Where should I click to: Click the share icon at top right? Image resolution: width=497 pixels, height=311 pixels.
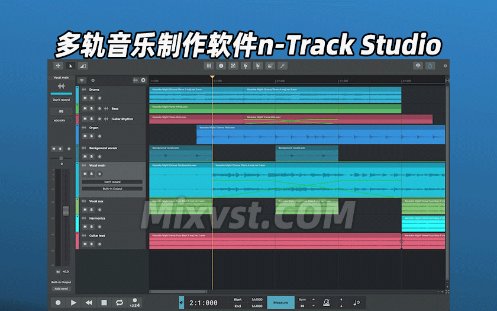click(430, 66)
